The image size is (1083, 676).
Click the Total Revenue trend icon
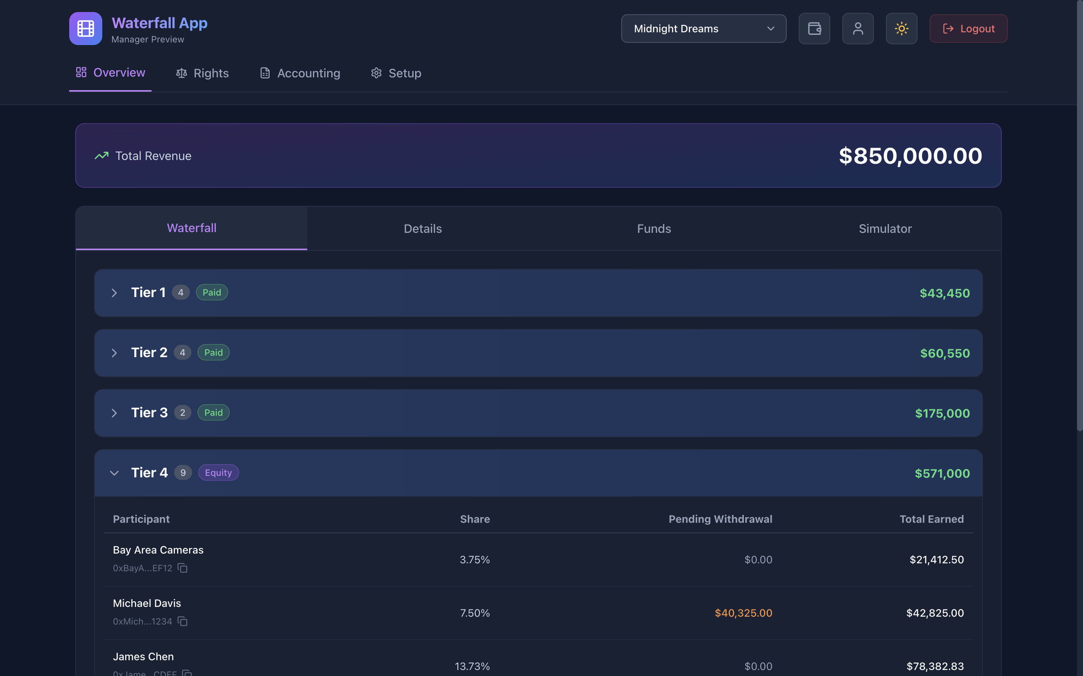pyautogui.click(x=102, y=155)
